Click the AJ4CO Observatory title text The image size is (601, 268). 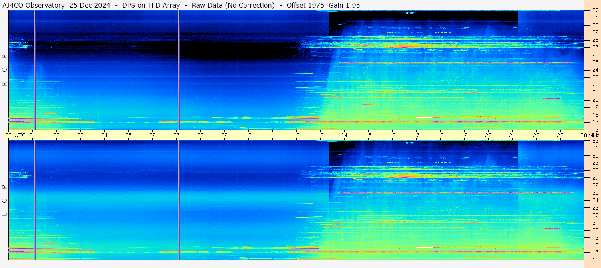point(34,5)
